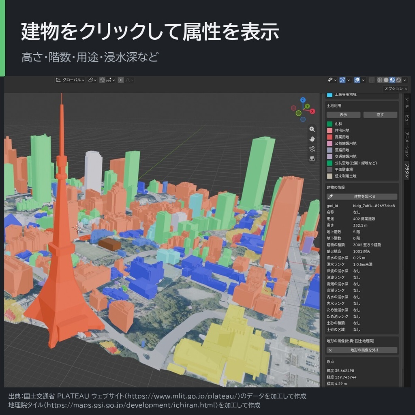The image size is (415, 415).
Task: Switch to rendered viewport shading
Action: click(398, 80)
